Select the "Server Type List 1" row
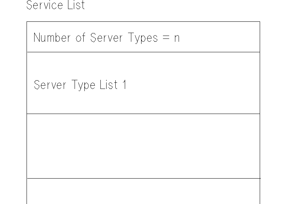The image size is (287, 204). [x=143, y=83]
